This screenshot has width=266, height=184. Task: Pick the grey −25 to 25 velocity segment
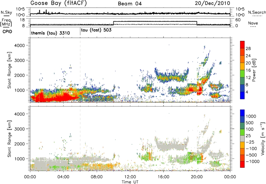coord(242,138)
